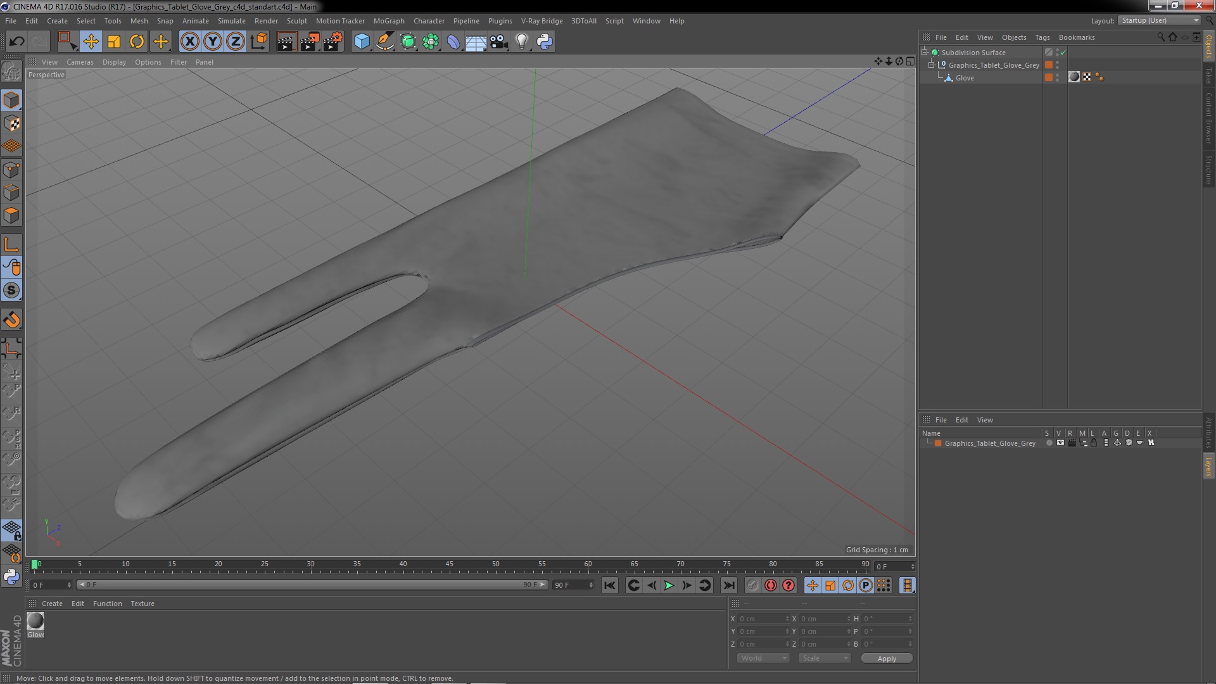Add a Subdivision Surface generator
Screen dimensions: 1216x684
[x=408, y=42]
